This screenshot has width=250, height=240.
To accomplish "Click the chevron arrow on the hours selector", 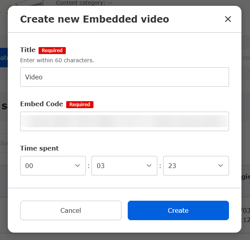I will [x=77, y=166].
